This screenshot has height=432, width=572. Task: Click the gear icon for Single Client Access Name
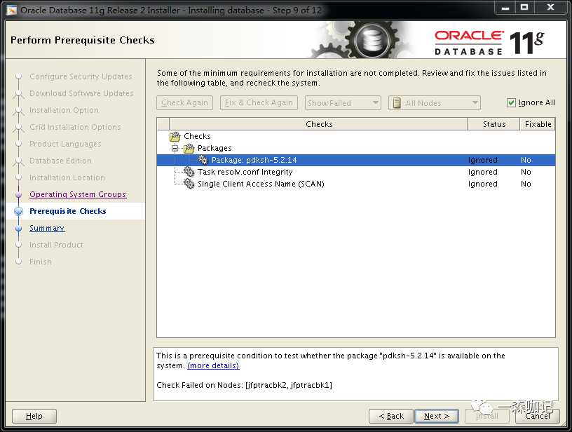(x=189, y=184)
